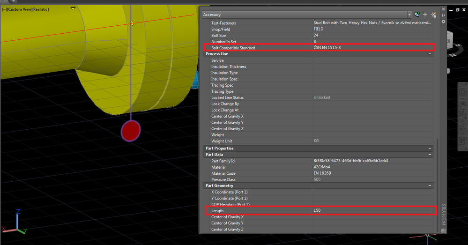Click the Properties palette vertical scrollbar
468x245 pixels.
pyautogui.click(x=438, y=185)
